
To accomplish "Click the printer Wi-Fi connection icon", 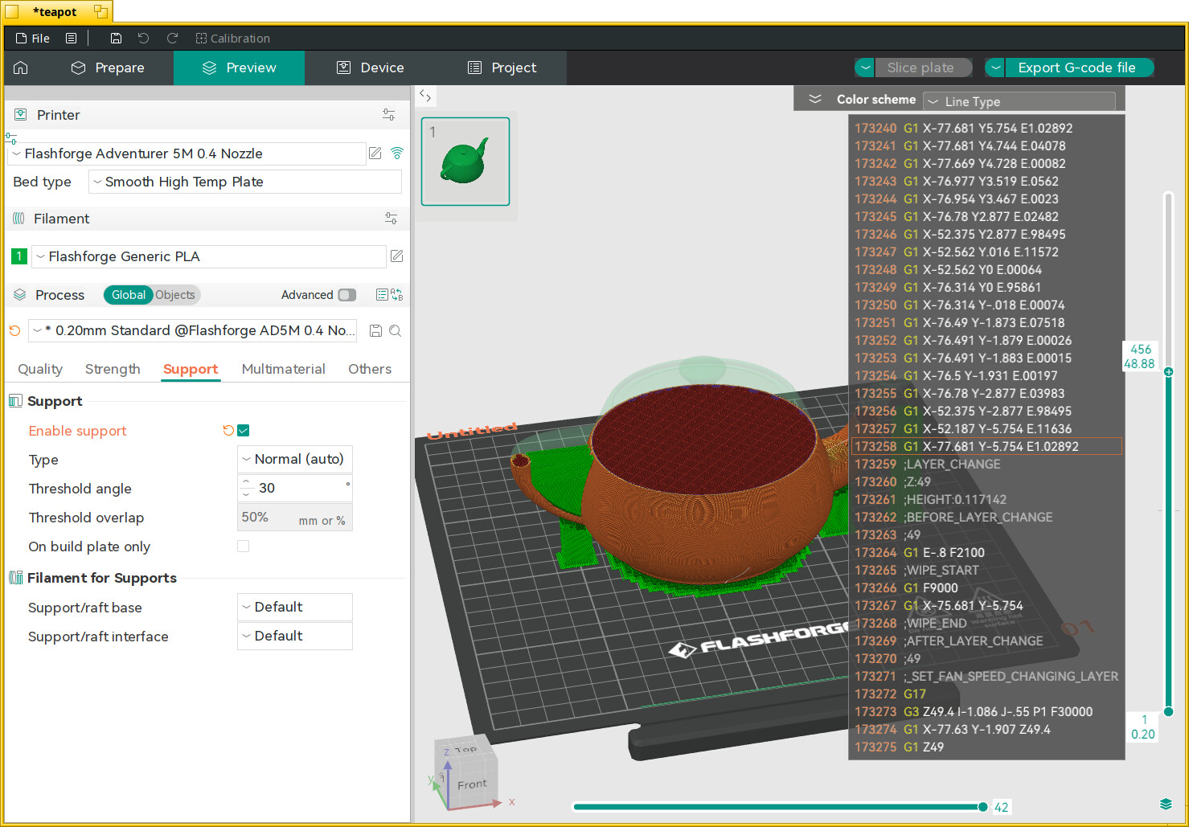I will click(397, 153).
